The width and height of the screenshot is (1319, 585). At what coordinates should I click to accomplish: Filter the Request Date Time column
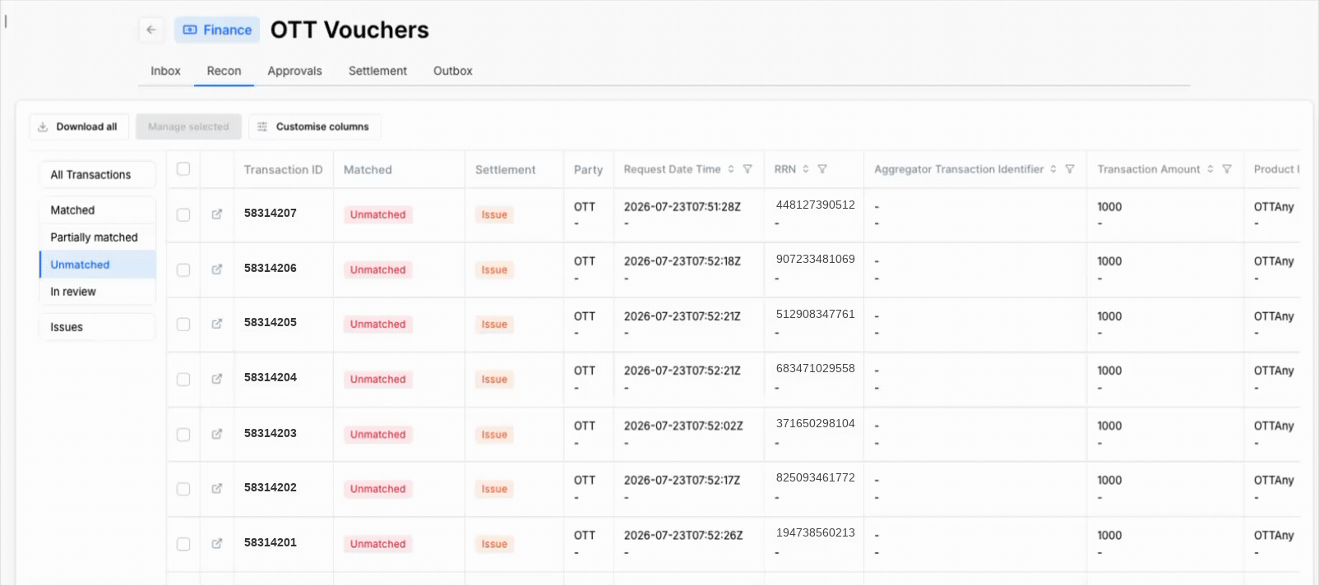[747, 169]
